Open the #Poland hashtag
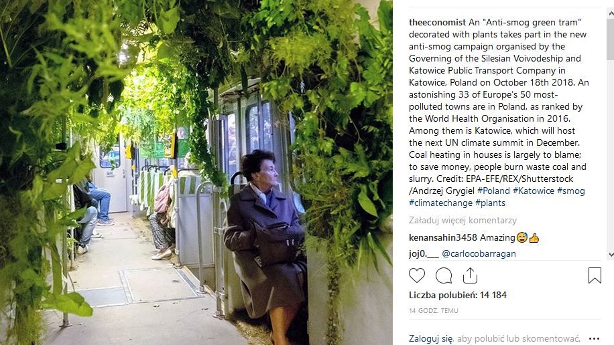This screenshot has height=345, width=614. click(493, 191)
